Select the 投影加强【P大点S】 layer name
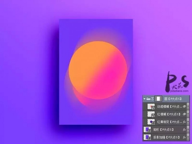 (166, 137)
